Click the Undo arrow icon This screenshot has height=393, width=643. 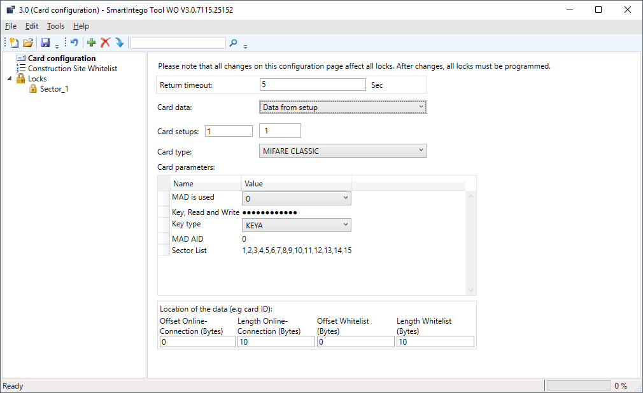(74, 43)
